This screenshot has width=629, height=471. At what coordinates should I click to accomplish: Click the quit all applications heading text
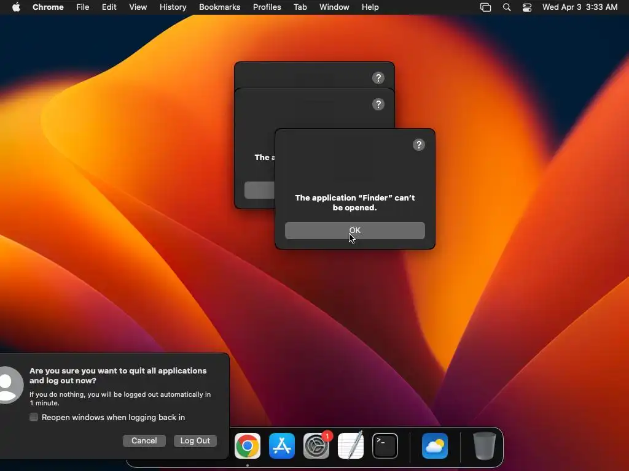pyautogui.click(x=118, y=376)
